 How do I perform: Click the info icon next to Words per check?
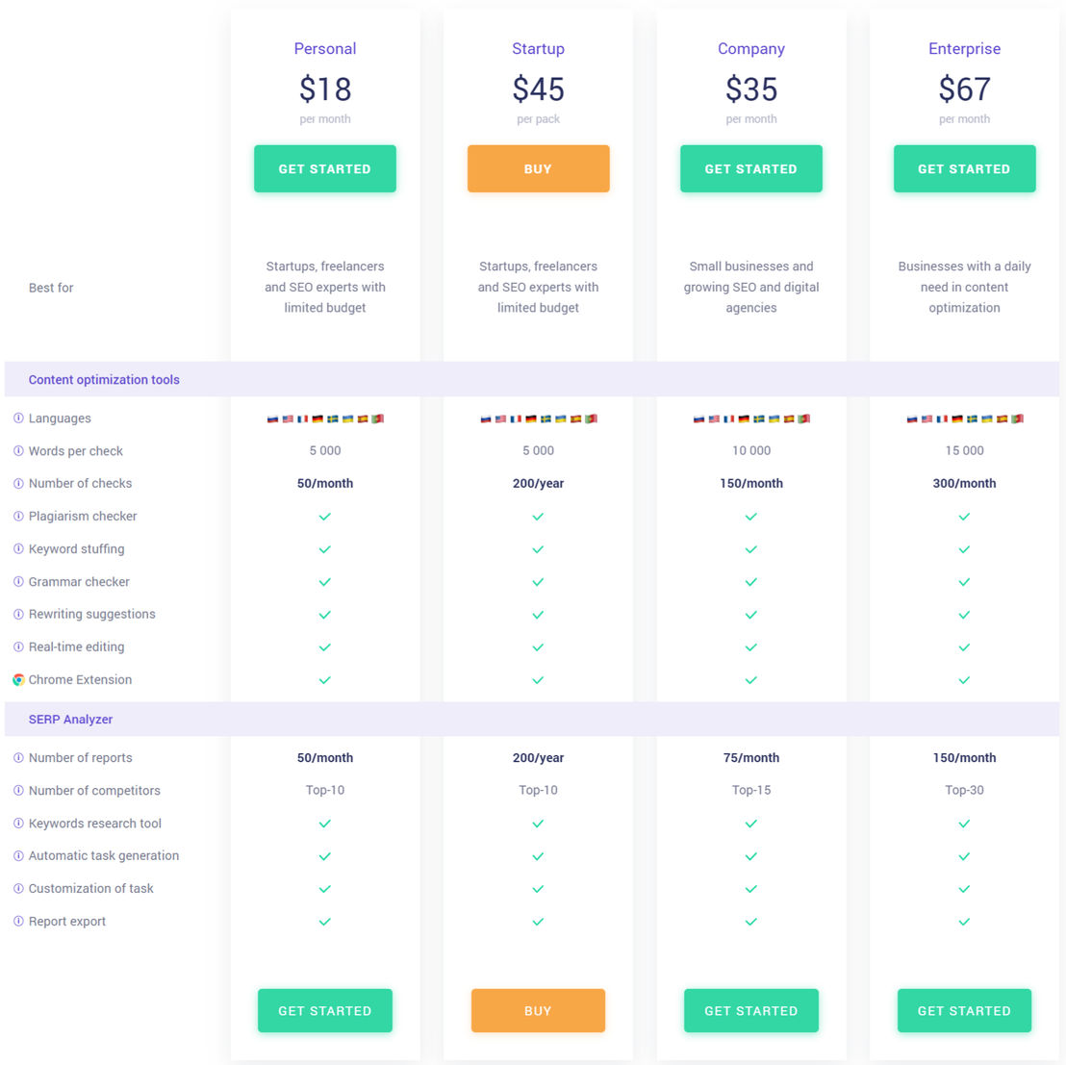coord(18,450)
